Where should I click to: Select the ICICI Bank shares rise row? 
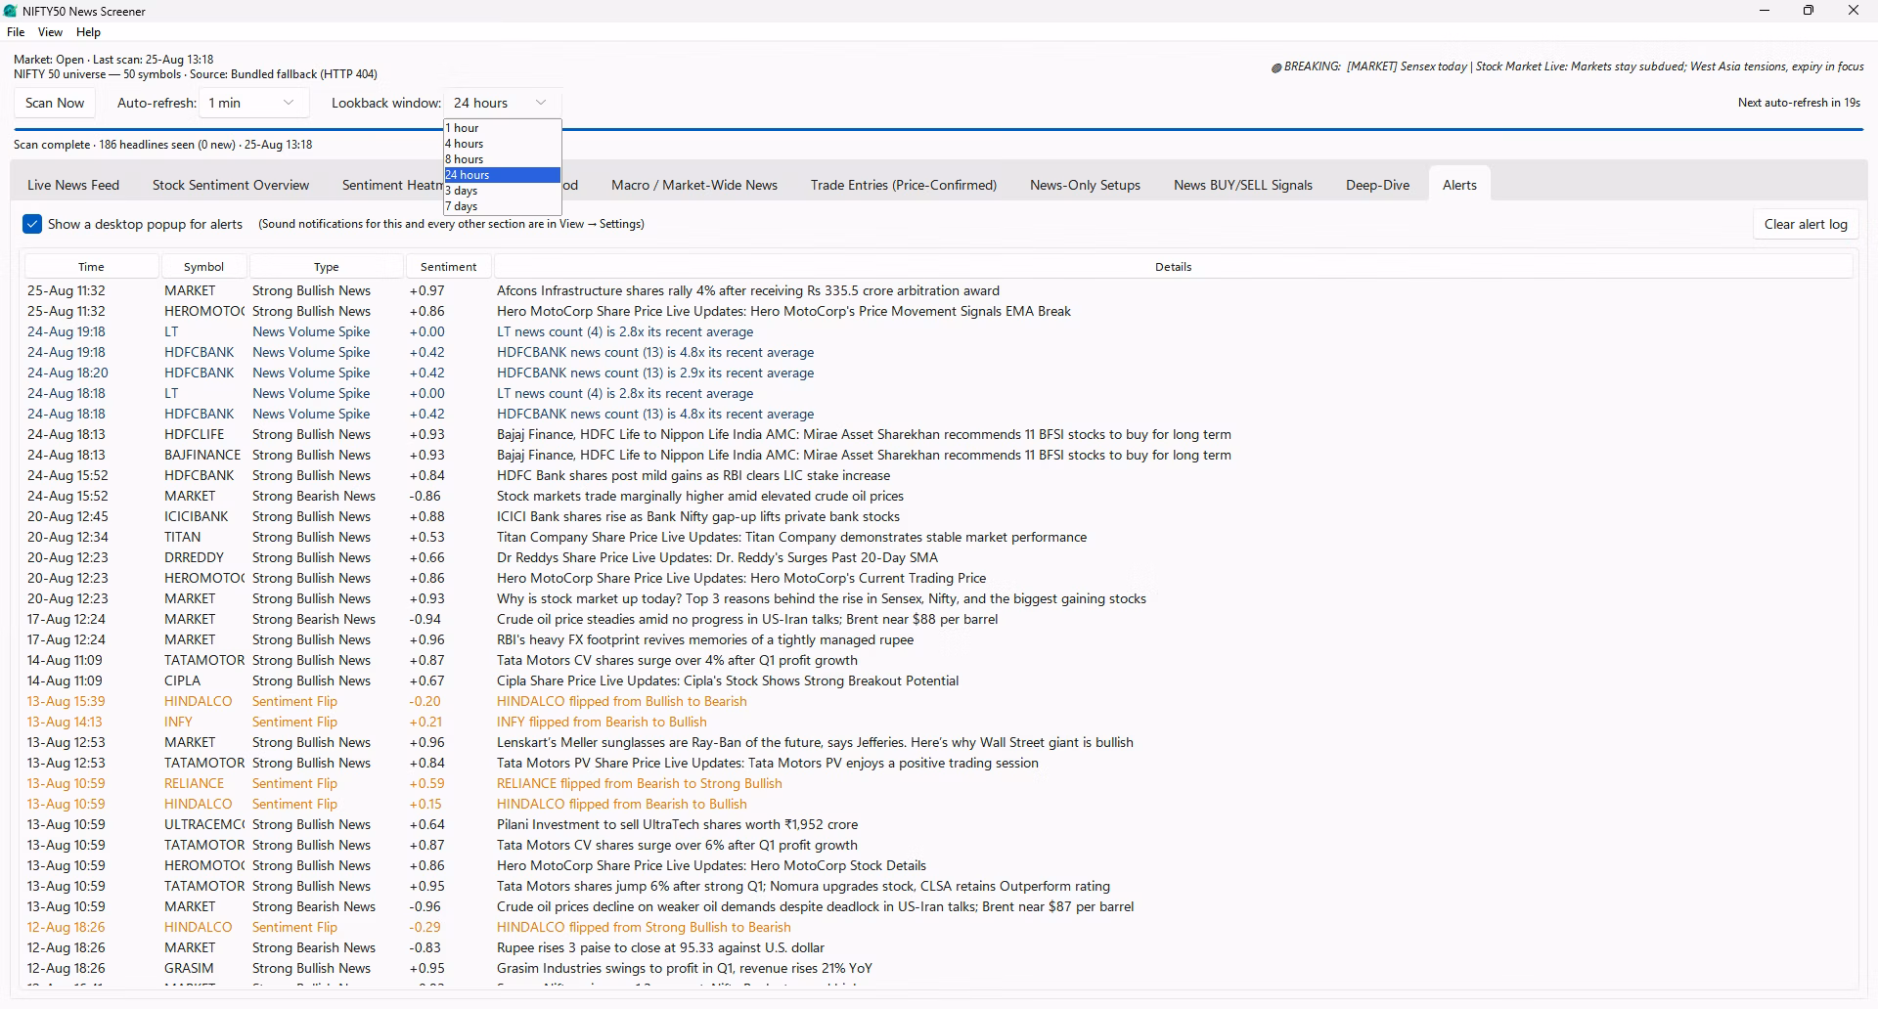coord(939,516)
